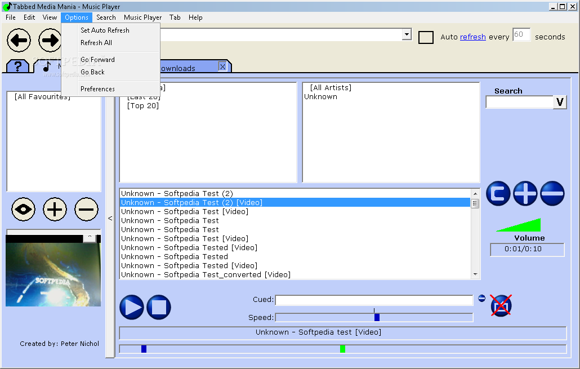Image resolution: width=580 pixels, height=369 pixels.
Task: Choose Refresh All menu entry
Action: pos(110,43)
